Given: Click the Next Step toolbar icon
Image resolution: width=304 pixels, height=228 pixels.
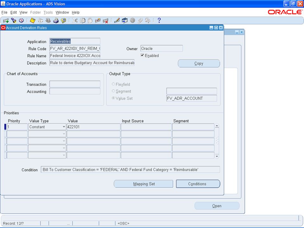Looking at the screenshot, I should (x=40, y=20).
